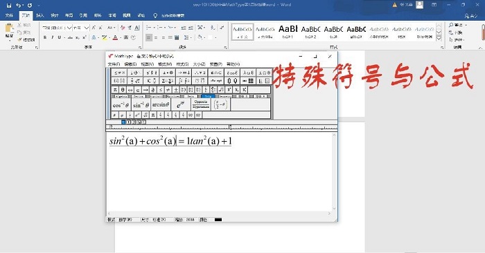The width and height of the screenshot is (485, 253).
Task: Open the font size dropdown in Word
Action: tap(87, 28)
